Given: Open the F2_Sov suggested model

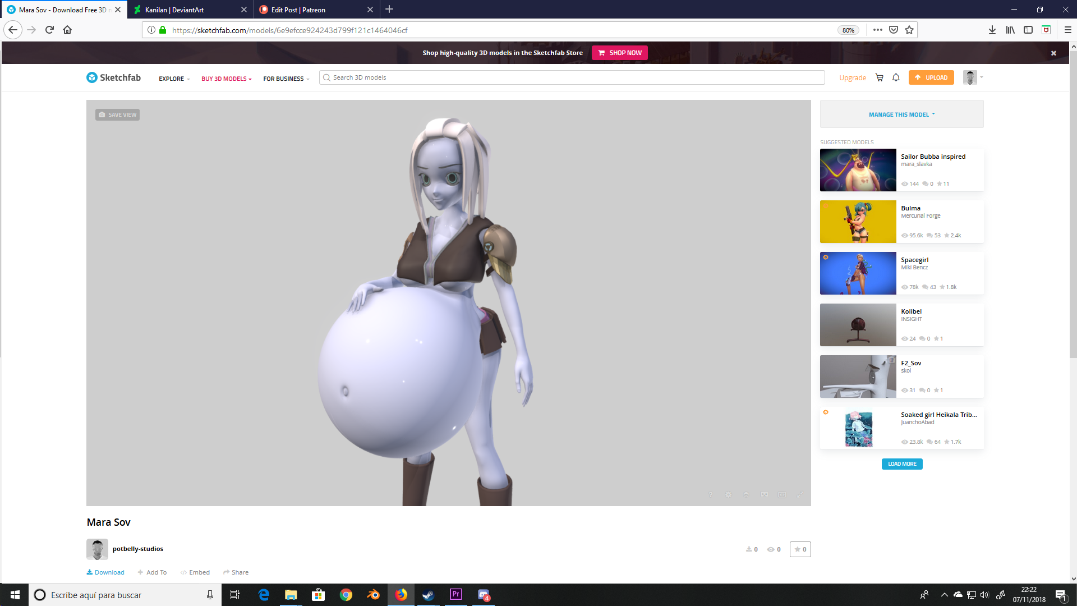Looking at the screenshot, I should [x=901, y=377].
